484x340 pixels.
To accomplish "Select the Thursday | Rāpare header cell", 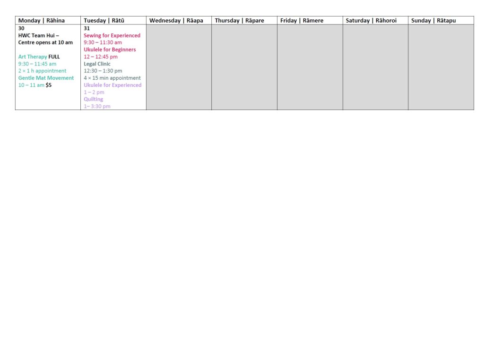I will (239, 21).
